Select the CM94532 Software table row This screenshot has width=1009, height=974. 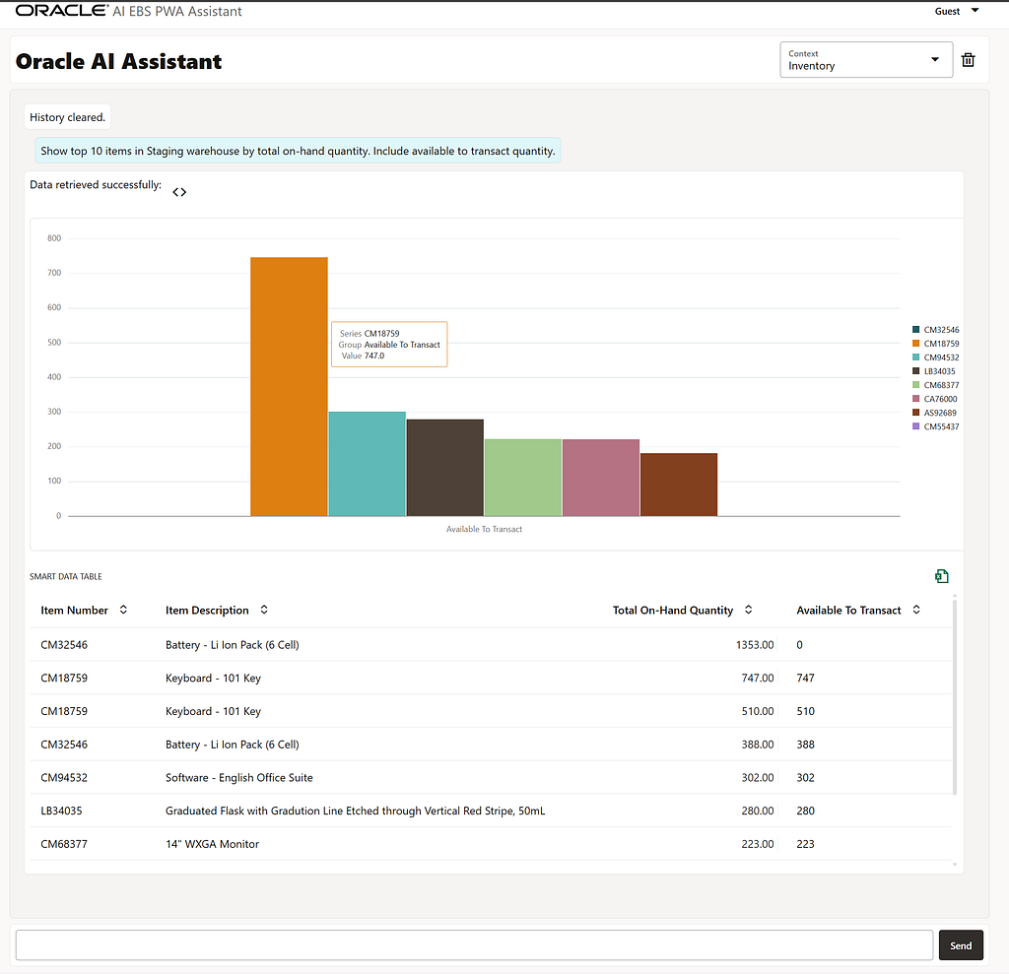[491, 777]
